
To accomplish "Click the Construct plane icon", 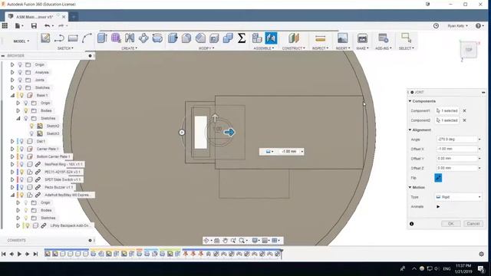I will coord(293,38).
